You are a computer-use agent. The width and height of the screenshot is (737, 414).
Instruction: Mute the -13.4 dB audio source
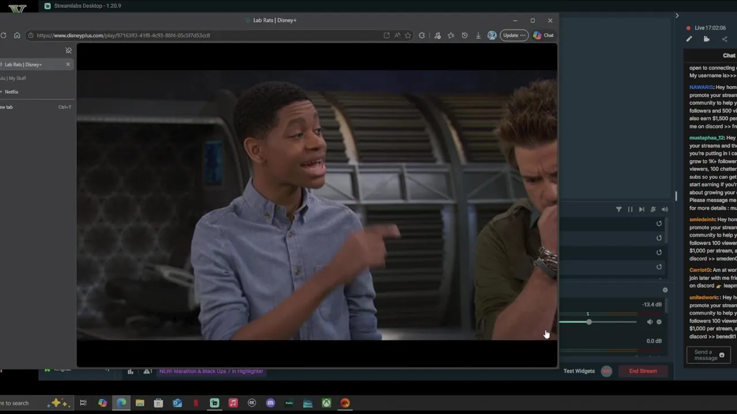649,322
